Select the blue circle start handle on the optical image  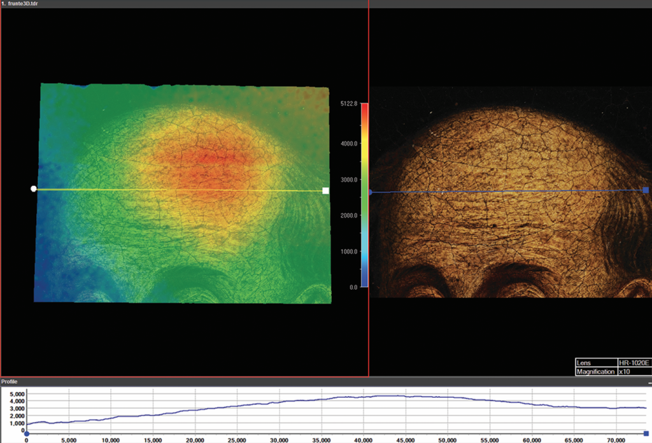(x=371, y=192)
